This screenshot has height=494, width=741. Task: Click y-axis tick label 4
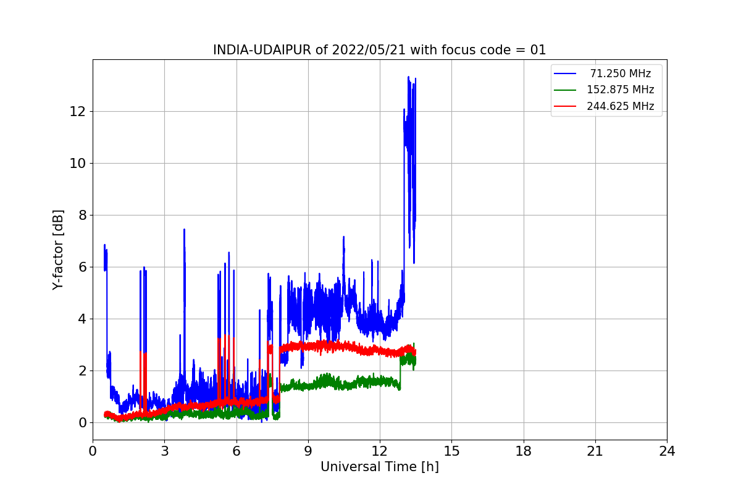(x=82, y=319)
